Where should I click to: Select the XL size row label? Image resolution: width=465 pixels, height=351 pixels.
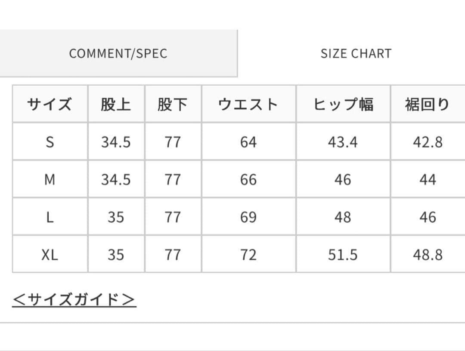click(50, 254)
